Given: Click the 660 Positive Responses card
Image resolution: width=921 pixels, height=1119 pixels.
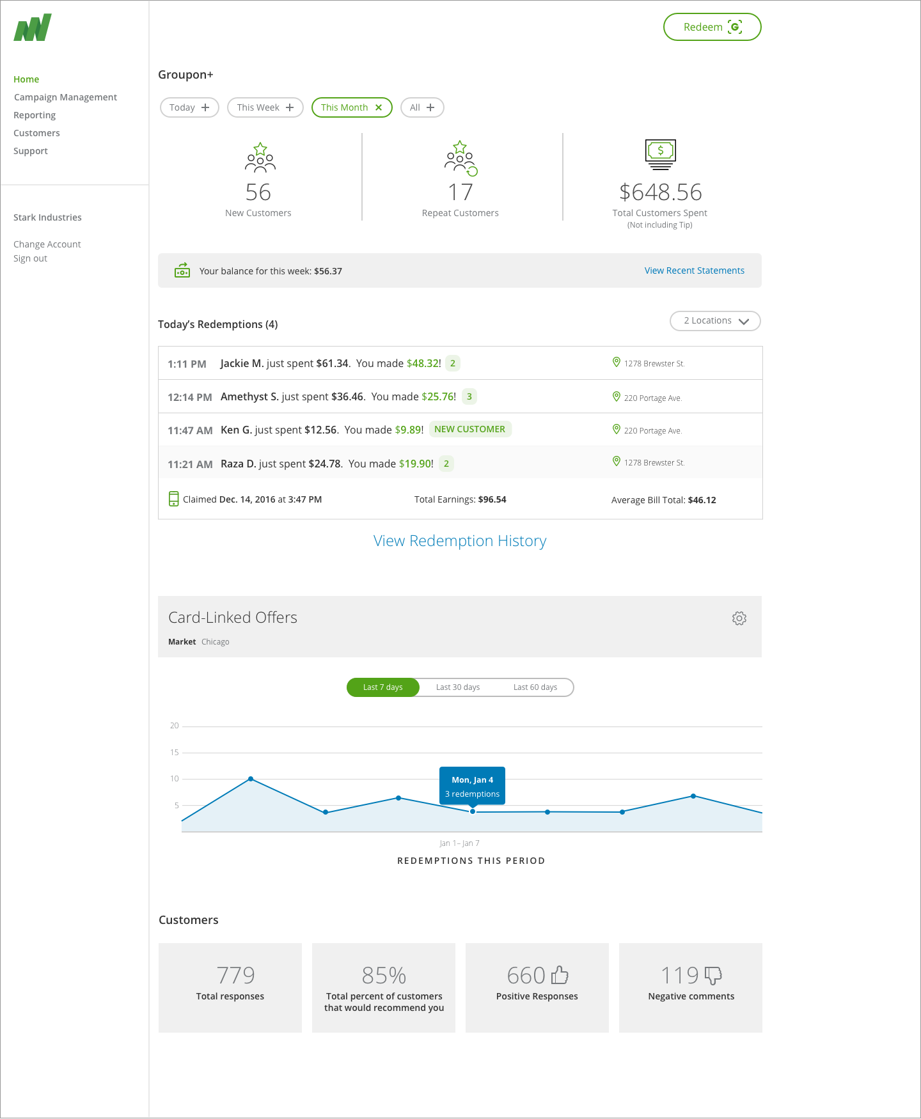Looking at the screenshot, I should pyautogui.click(x=537, y=988).
